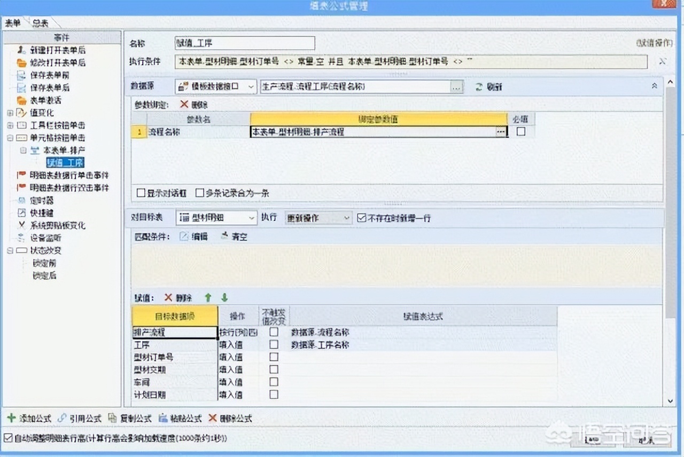Click the red X delete icon in the 赋值 section
Viewport: 684px width, 457px height.
(168, 297)
